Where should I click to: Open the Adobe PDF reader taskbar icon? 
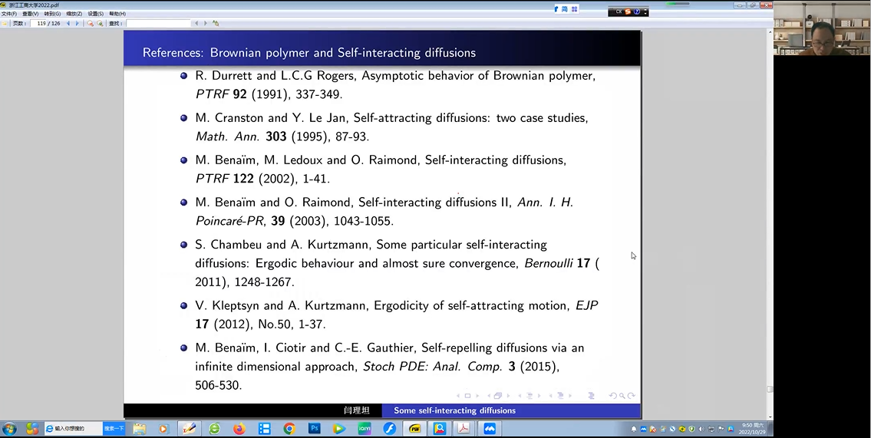tap(464, 429)
